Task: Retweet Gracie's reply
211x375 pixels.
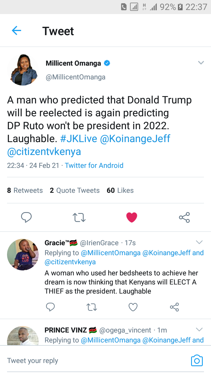Action: tap(92, 307)
